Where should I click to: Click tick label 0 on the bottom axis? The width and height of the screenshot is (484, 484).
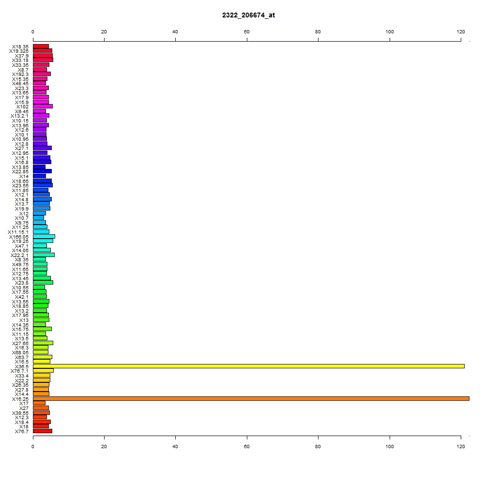click(x=33, y=447)
